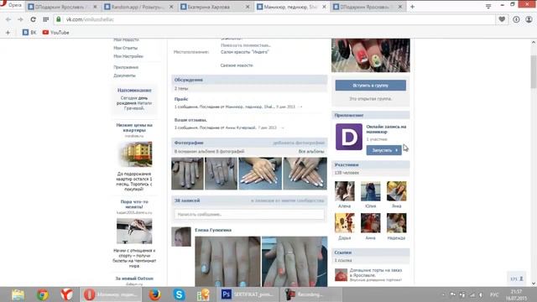Open Мои Ответы in left menu
Screen dimensions: 537x302
tap(125, 48)
